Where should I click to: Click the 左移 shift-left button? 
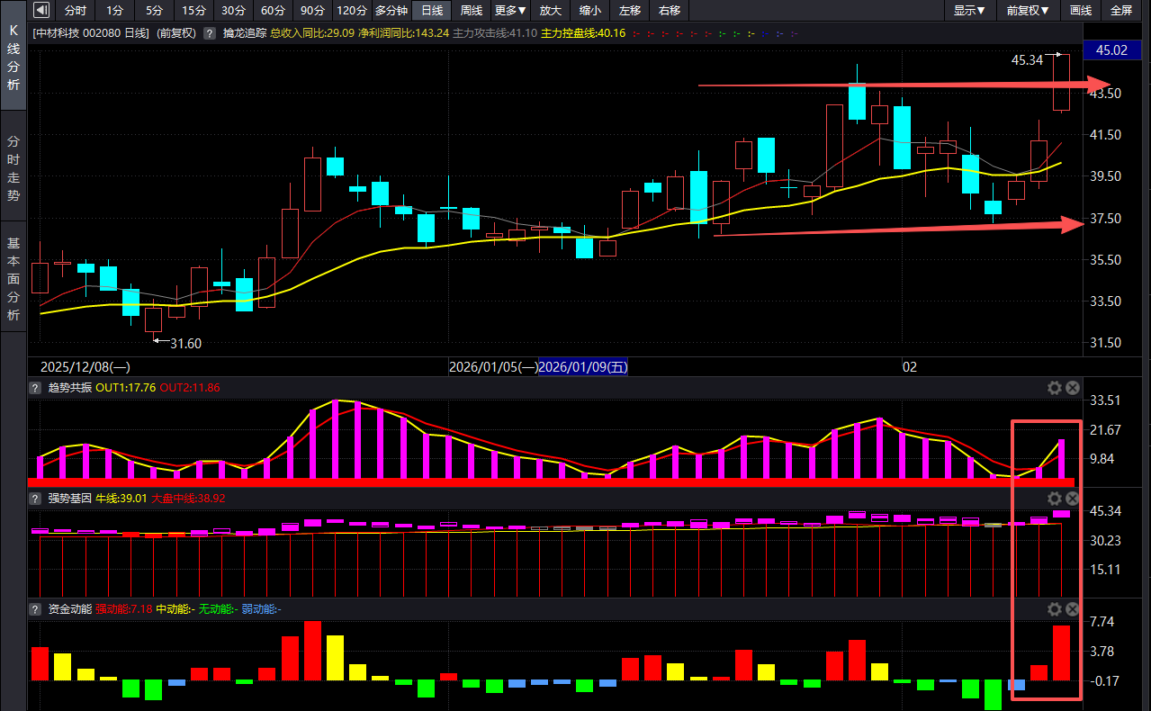(630, 11)
